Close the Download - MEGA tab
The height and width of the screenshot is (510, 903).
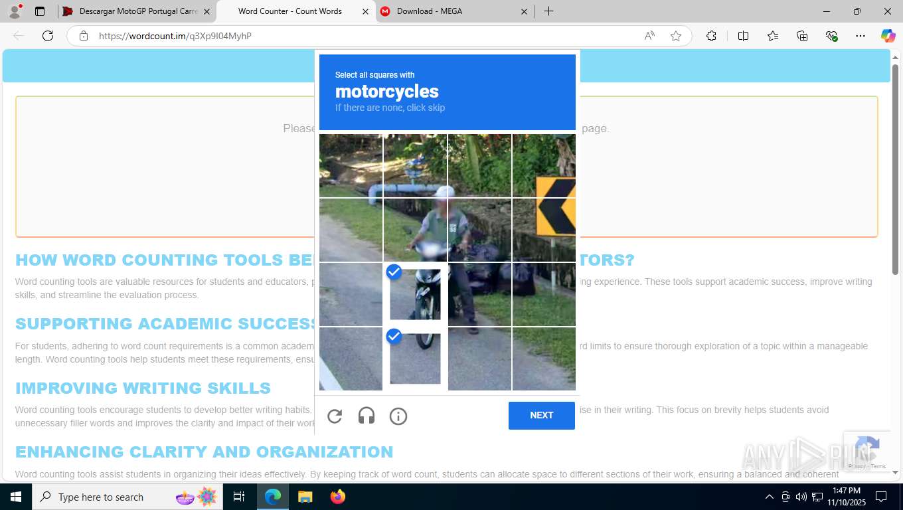tap(524, 11)
